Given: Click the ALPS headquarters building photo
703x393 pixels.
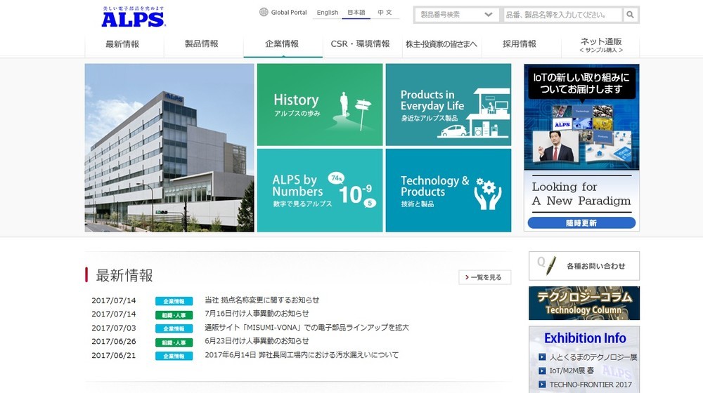Looking at the screenshot, I should click(169, 147).
